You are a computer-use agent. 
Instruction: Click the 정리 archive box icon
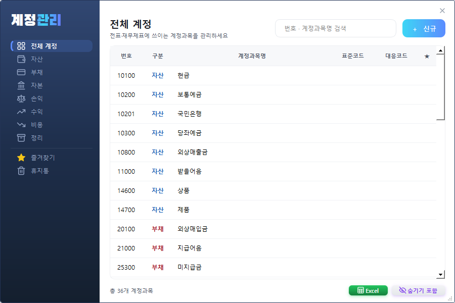point(21,138)
